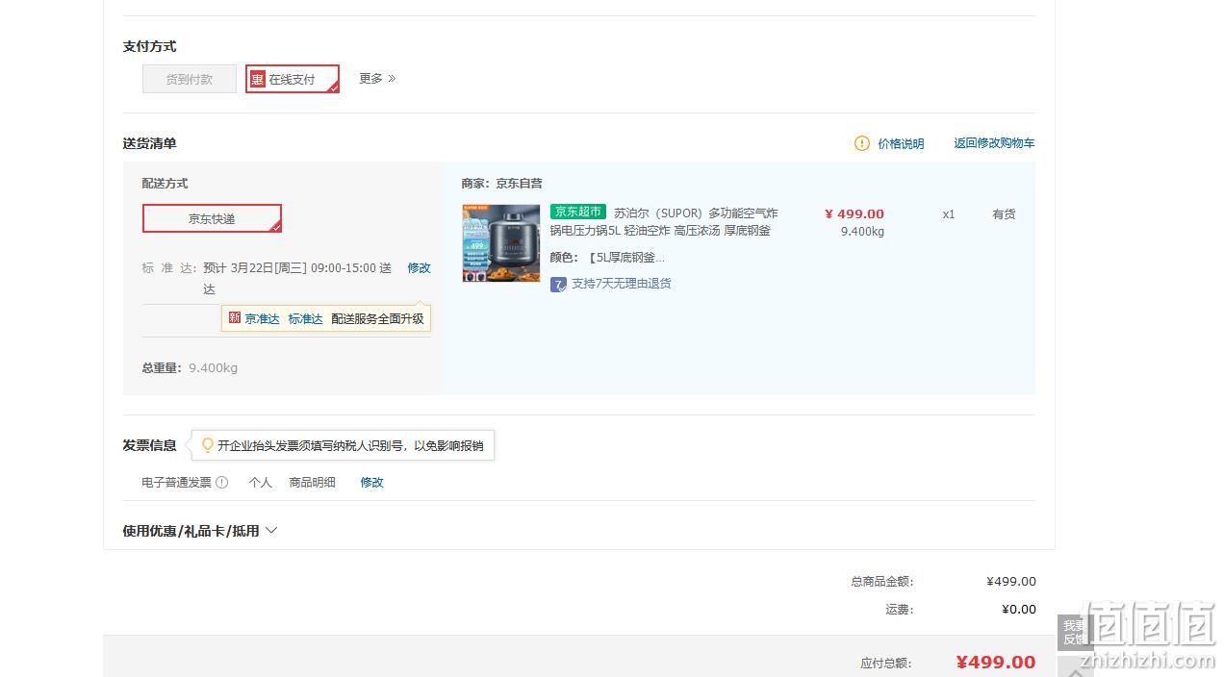Viewport: 1224px width, 677px height.
Task: Click the 运费 ¥0.00 shipping amount
Action: tap(1019, 610)
